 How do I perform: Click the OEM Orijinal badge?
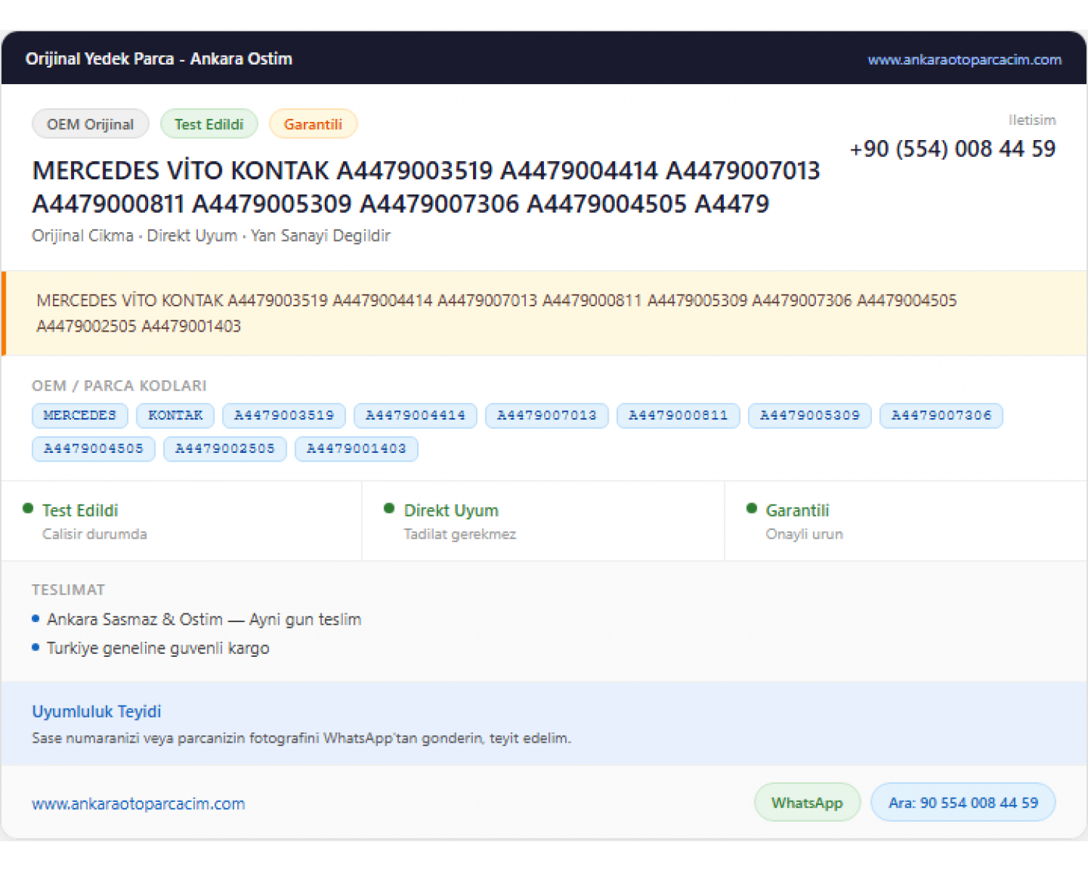tap(91, 124)
